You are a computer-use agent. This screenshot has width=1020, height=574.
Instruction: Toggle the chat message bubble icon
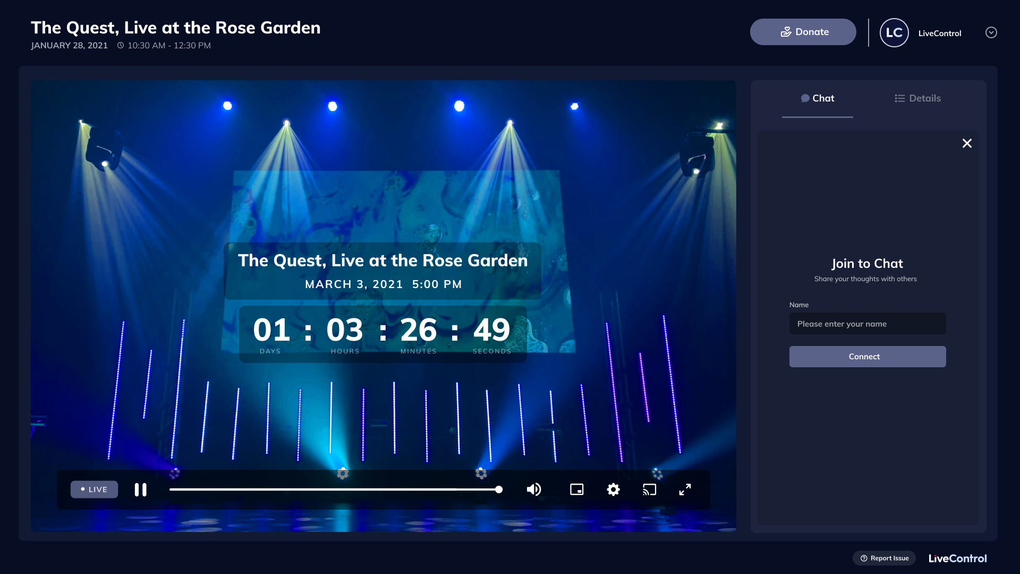click(804, 98)
